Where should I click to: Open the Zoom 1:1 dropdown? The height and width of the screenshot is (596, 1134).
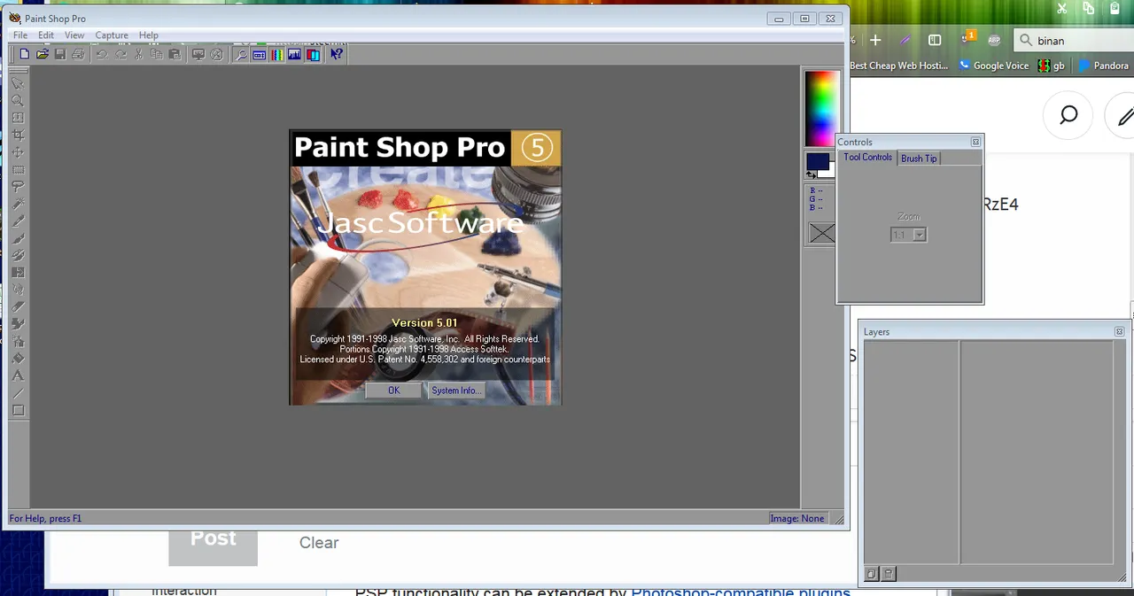coord(920,235)
